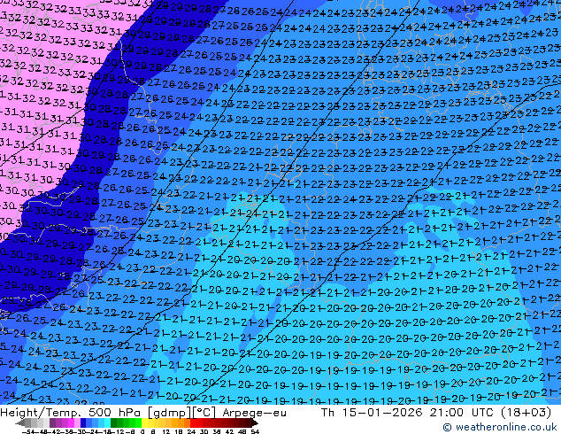Screen dimensions: 561x434
Task: Click the grey left arrow of color scale
Action: (x=19, y=423)
